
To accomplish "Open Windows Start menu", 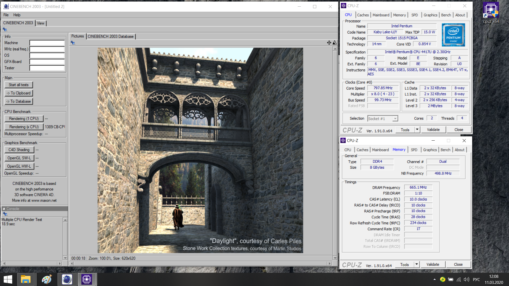I will coord(8,279).
